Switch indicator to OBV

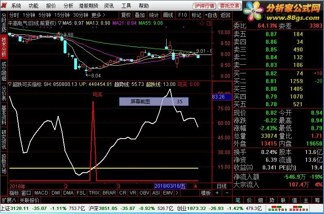pos(144,193)
